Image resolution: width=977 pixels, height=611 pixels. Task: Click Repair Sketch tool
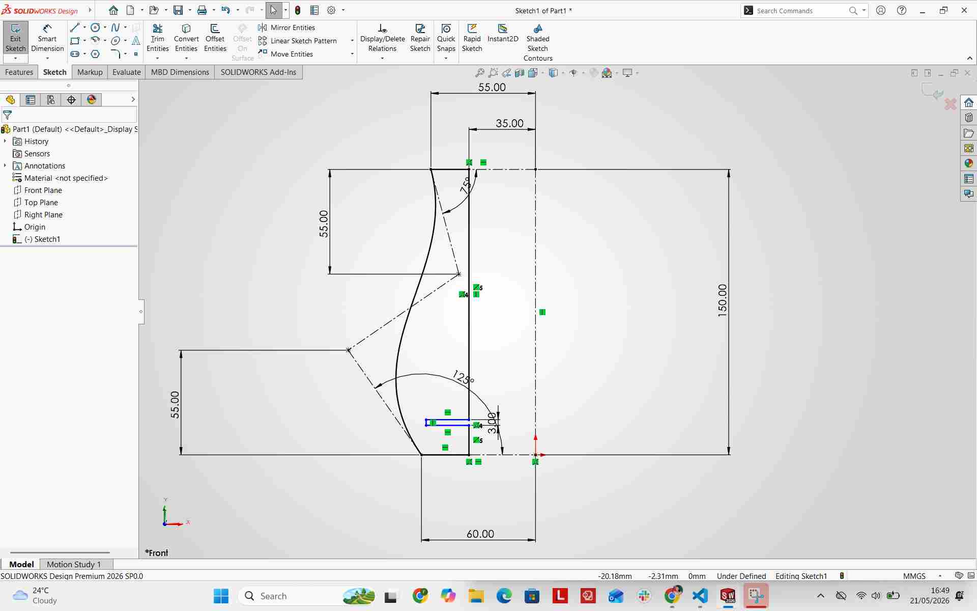click(420, 38)
